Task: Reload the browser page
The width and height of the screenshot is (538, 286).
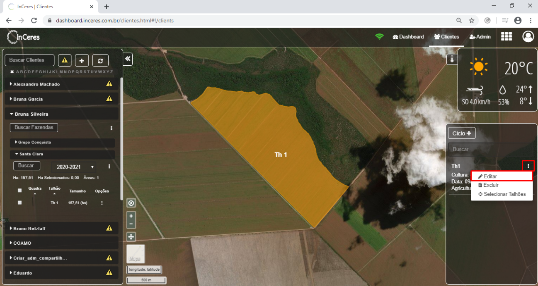Action: (x=34, y=20)
